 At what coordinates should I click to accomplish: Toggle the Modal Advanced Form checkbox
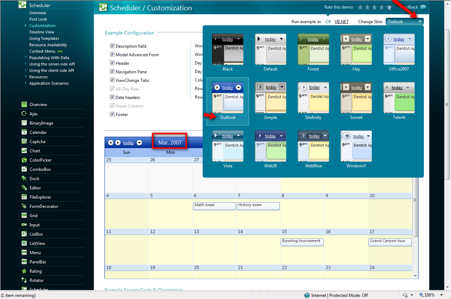pyautogui.click(x=112, y=54)
